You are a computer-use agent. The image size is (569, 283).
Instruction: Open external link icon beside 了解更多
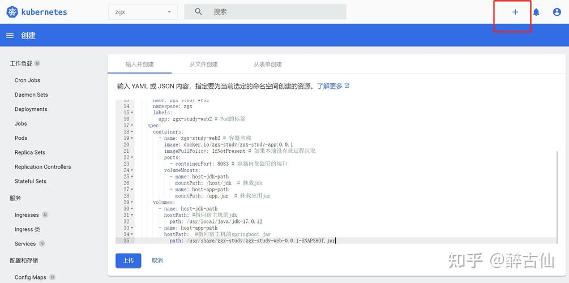pyautogui.click(x=347, y=86)
